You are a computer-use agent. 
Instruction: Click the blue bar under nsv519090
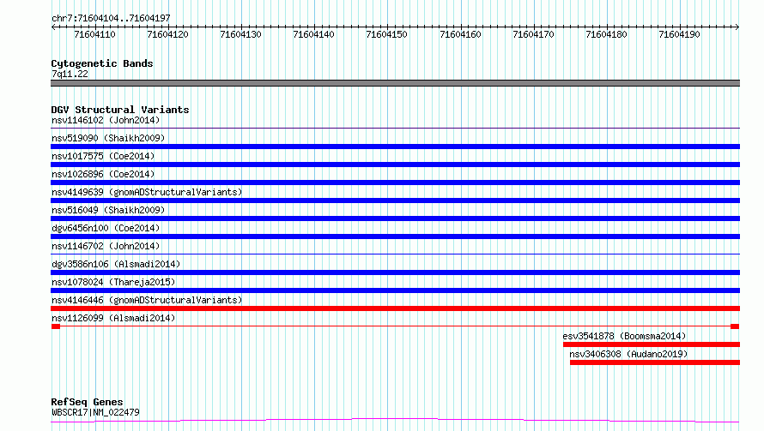(395, 147)
